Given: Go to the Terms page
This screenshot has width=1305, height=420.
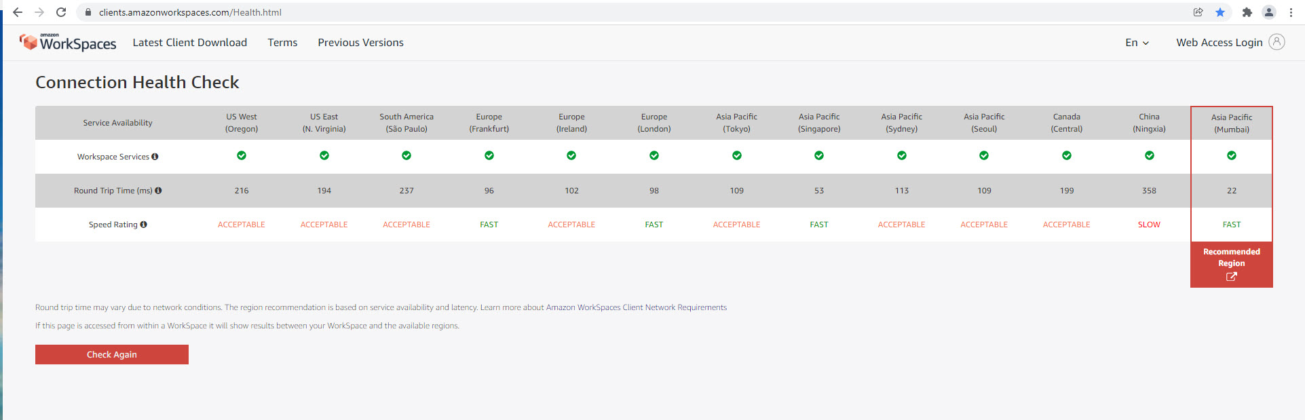Looking at the screenshot, I should point(282,43).
